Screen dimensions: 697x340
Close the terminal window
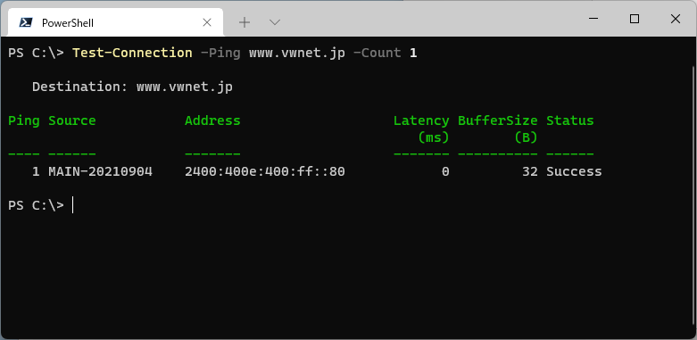pyautogui.click(x=676, y=19)
